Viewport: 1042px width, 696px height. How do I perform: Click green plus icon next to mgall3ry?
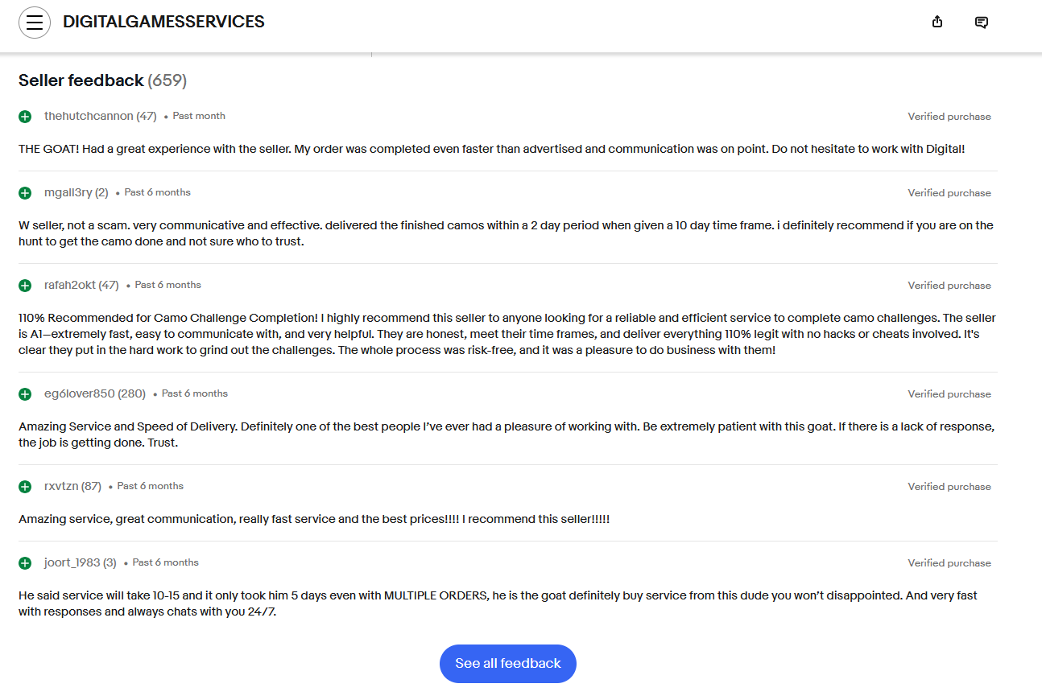point(25,193)
